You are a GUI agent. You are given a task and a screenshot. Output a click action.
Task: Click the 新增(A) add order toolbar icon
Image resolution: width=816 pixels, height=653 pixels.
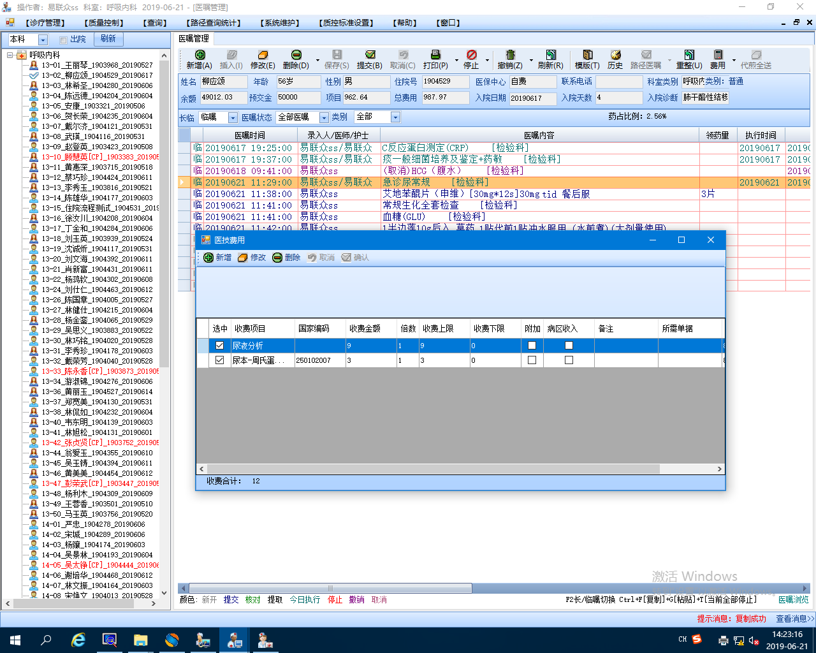pos(200,55)
